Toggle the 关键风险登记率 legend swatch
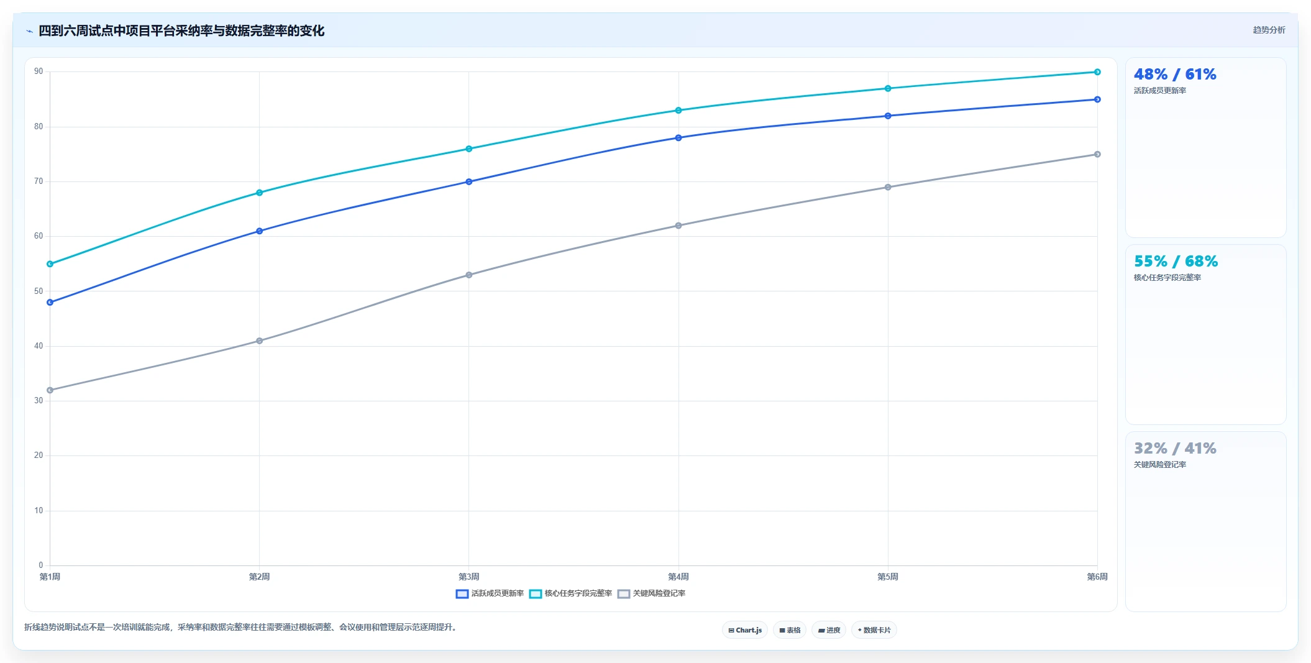The height and width of the screenshot is (663, 1311). (624, 594)
